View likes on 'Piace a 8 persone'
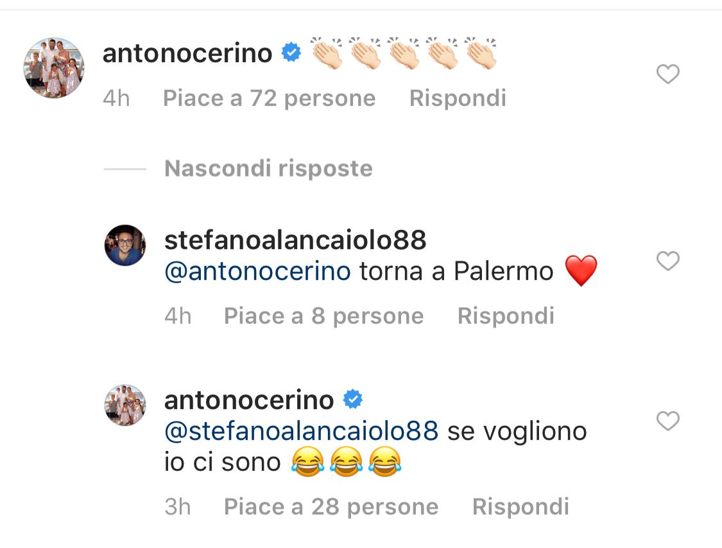This screenshot has width=722, height=548. click(x=323, y=315)
